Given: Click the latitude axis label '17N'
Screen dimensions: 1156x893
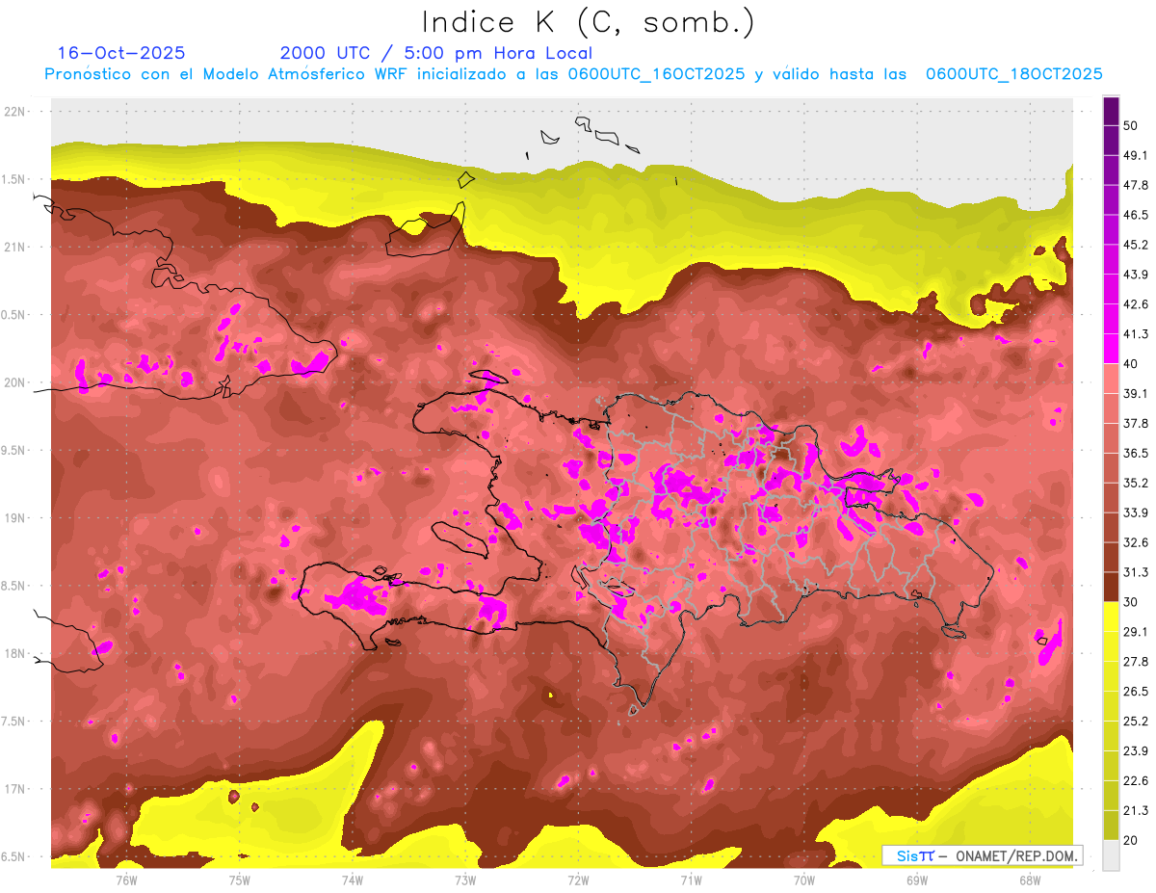Looking at the screenshot, I should [15, 789].
